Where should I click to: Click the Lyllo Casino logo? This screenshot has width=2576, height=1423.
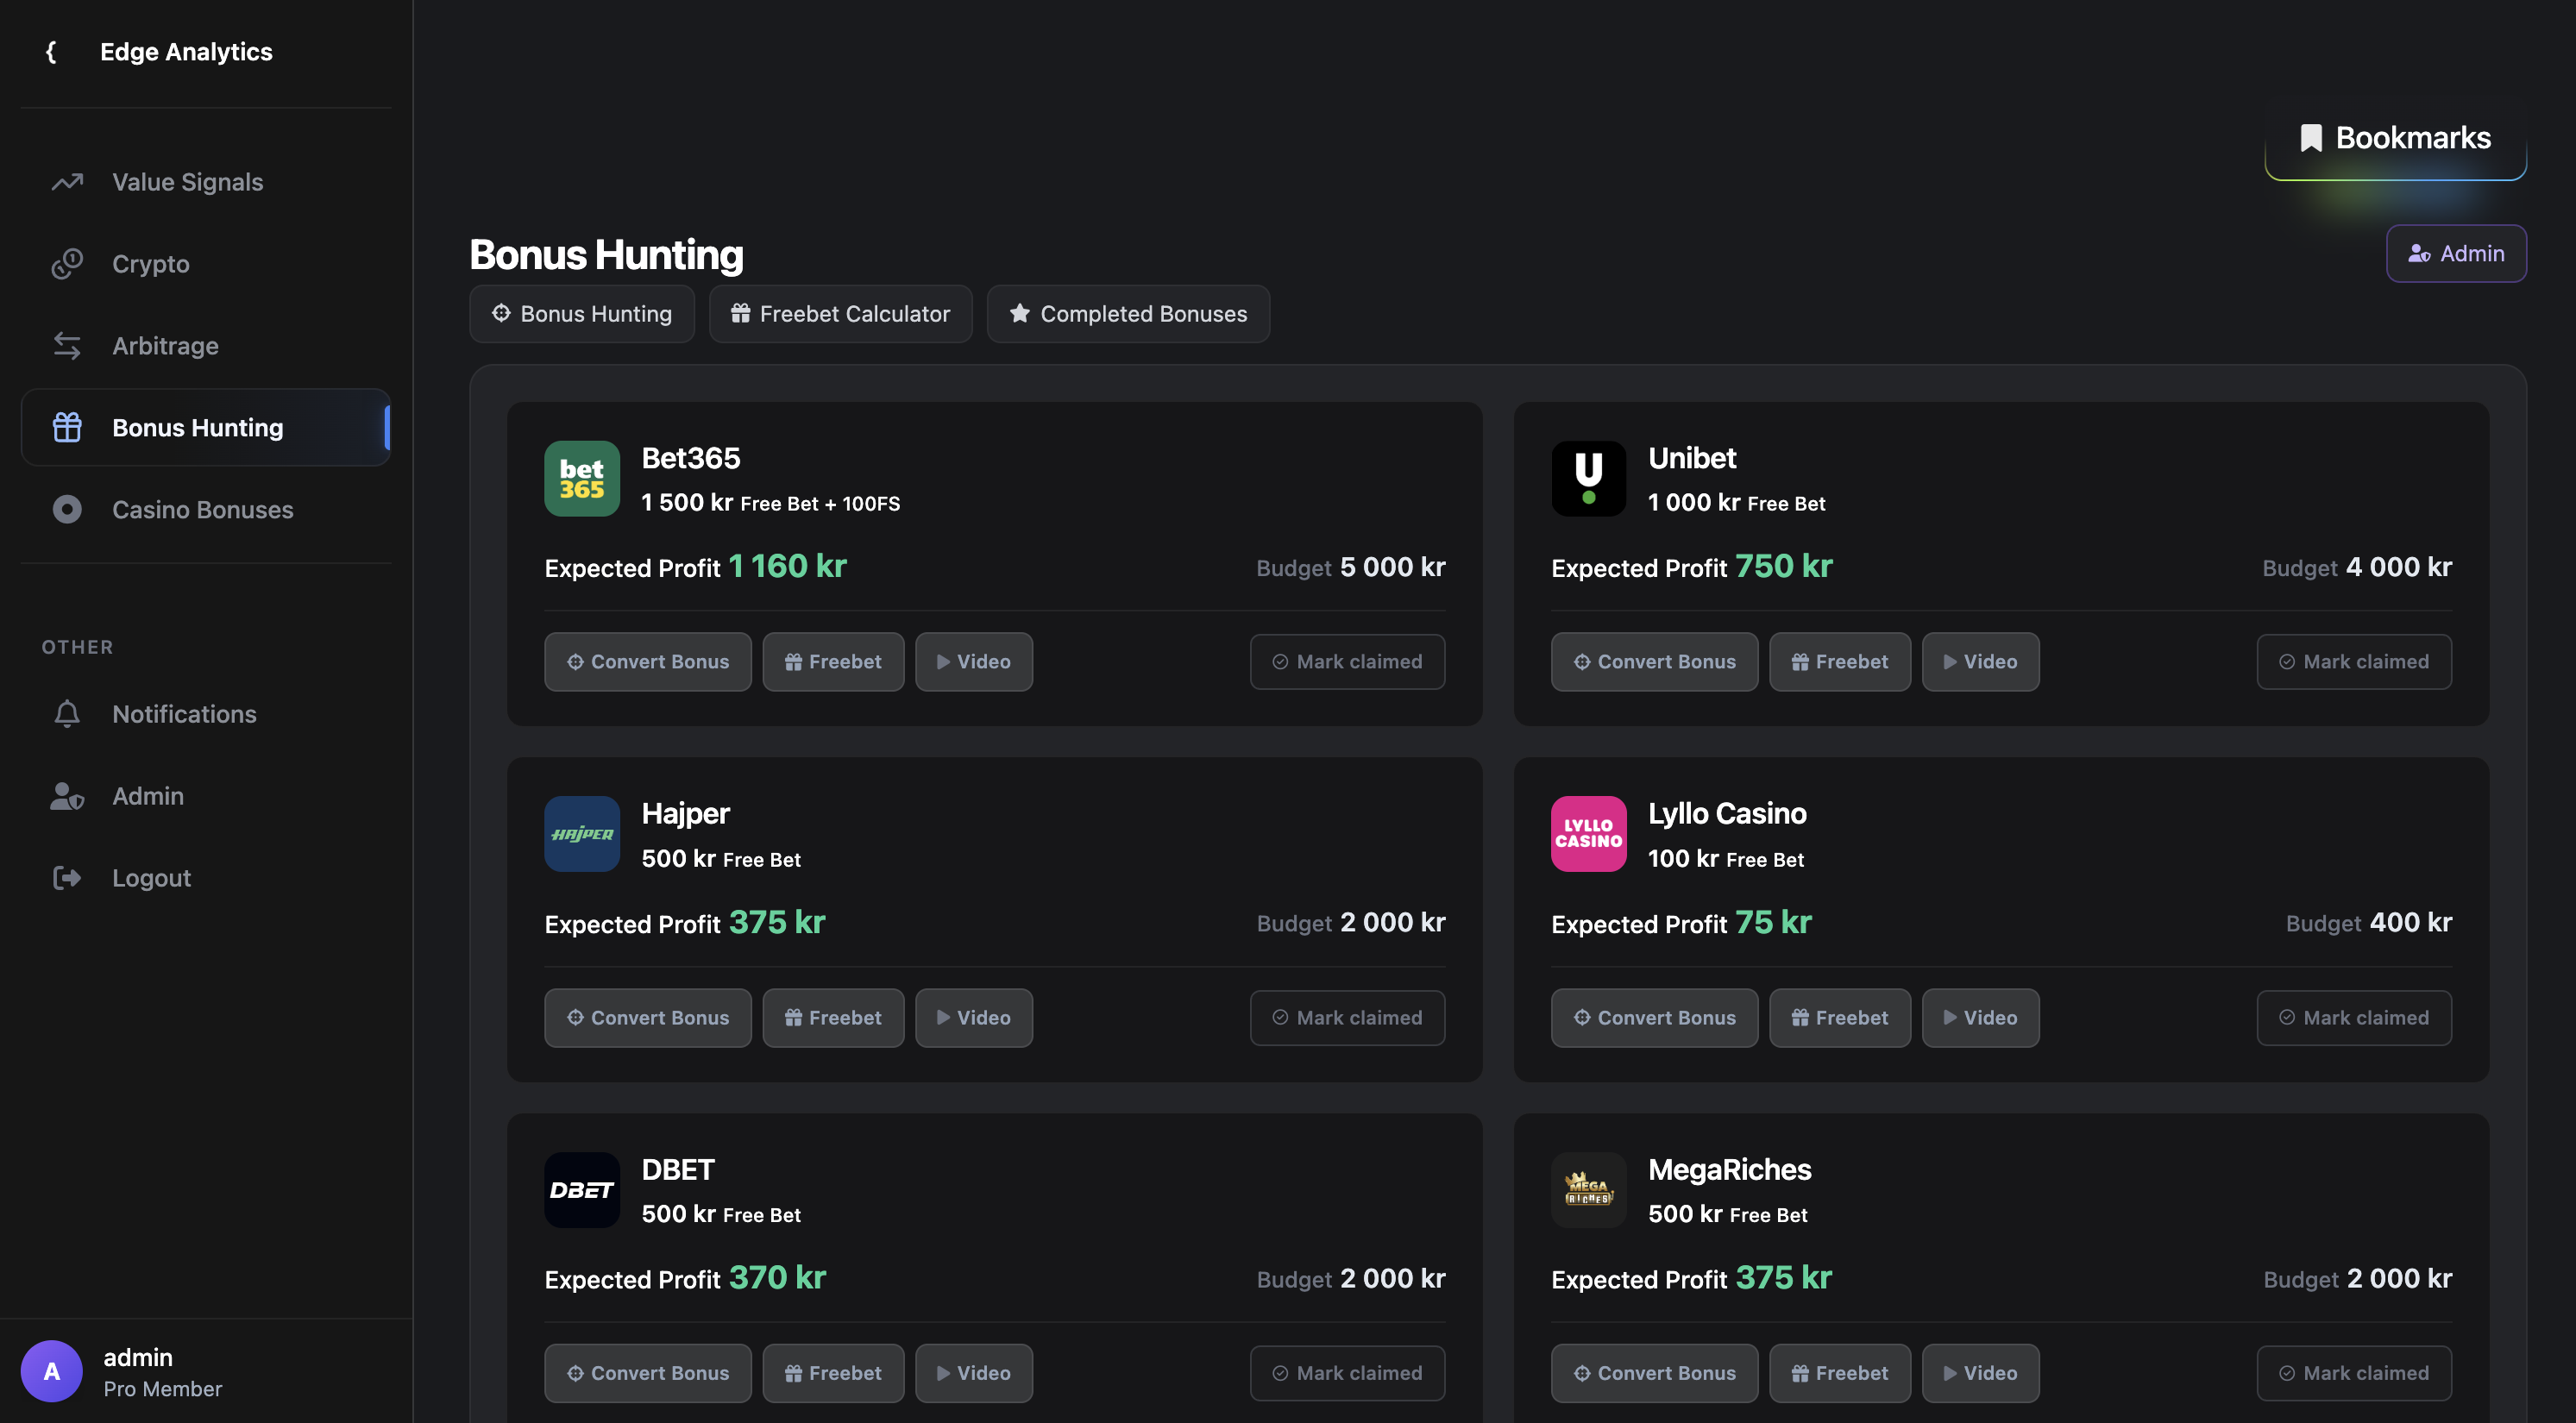[x=1588, y=833]
